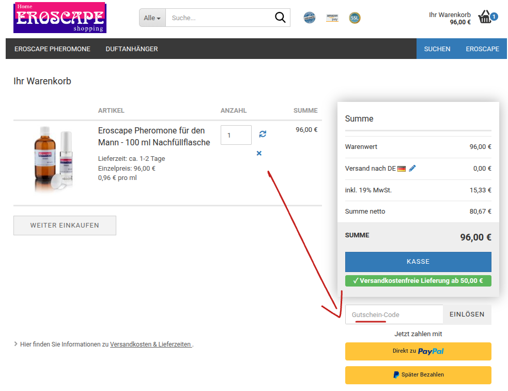The image size is (508, 391).
Task: Click the Eroscape shopping home logo
Action: tap(59, 18)
